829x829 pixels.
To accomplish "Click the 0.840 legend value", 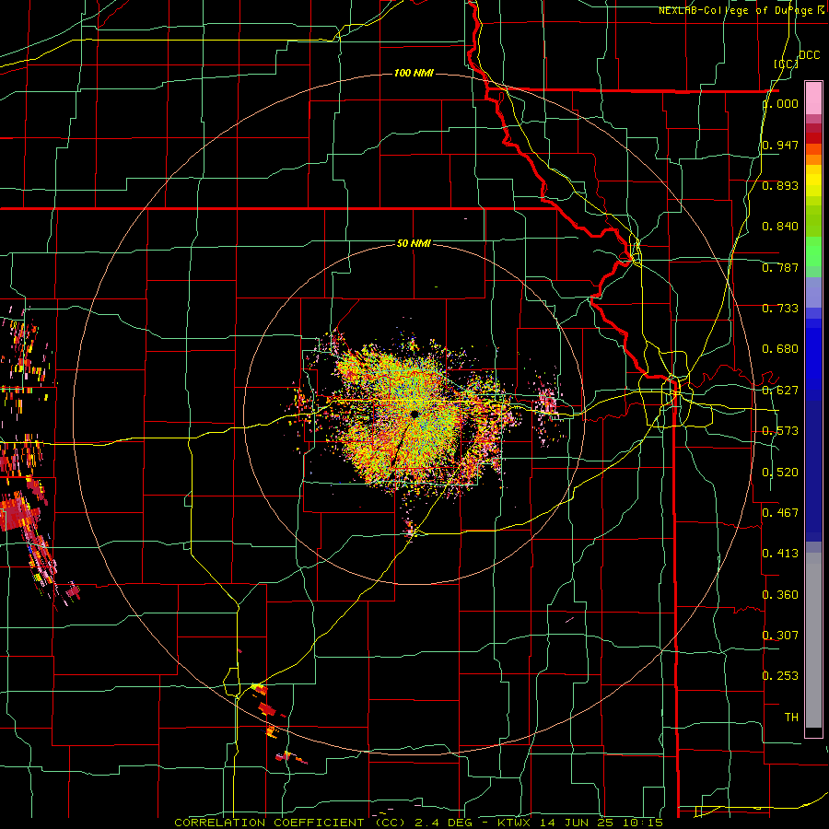I will click(x=780, y=227).
